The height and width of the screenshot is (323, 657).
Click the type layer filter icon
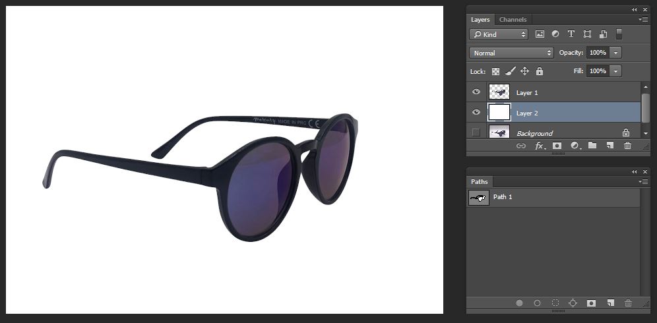coord(571,34)
